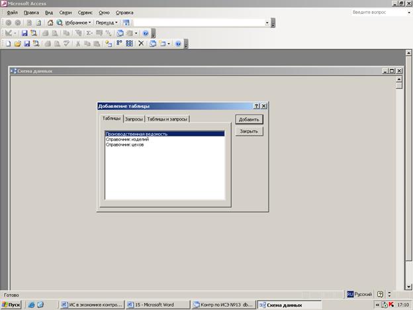413x310 pixels.
Task: Click the Refresh page icon in the Web toolbar
Action: point(38,23)
